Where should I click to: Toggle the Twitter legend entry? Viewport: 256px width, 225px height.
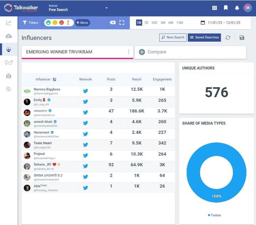[214, 215]
